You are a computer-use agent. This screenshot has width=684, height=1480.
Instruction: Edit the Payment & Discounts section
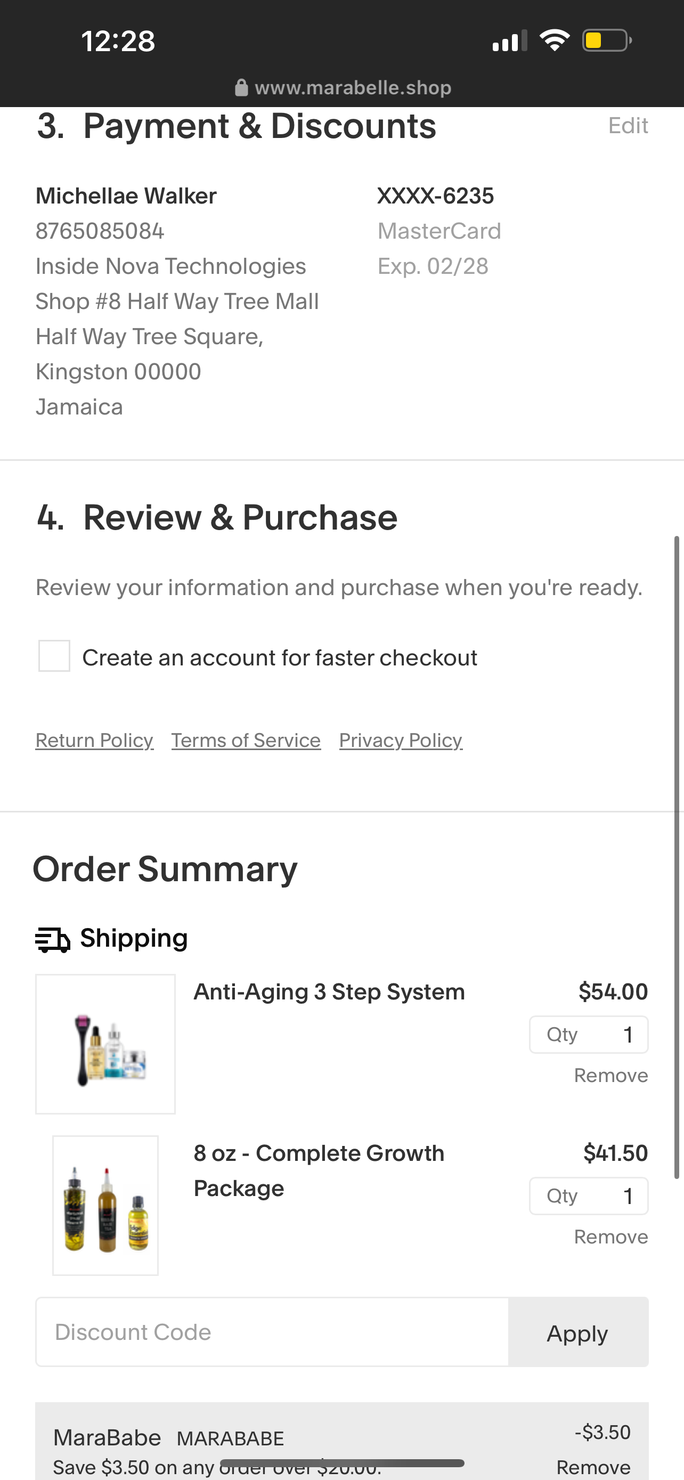point(628,125)
